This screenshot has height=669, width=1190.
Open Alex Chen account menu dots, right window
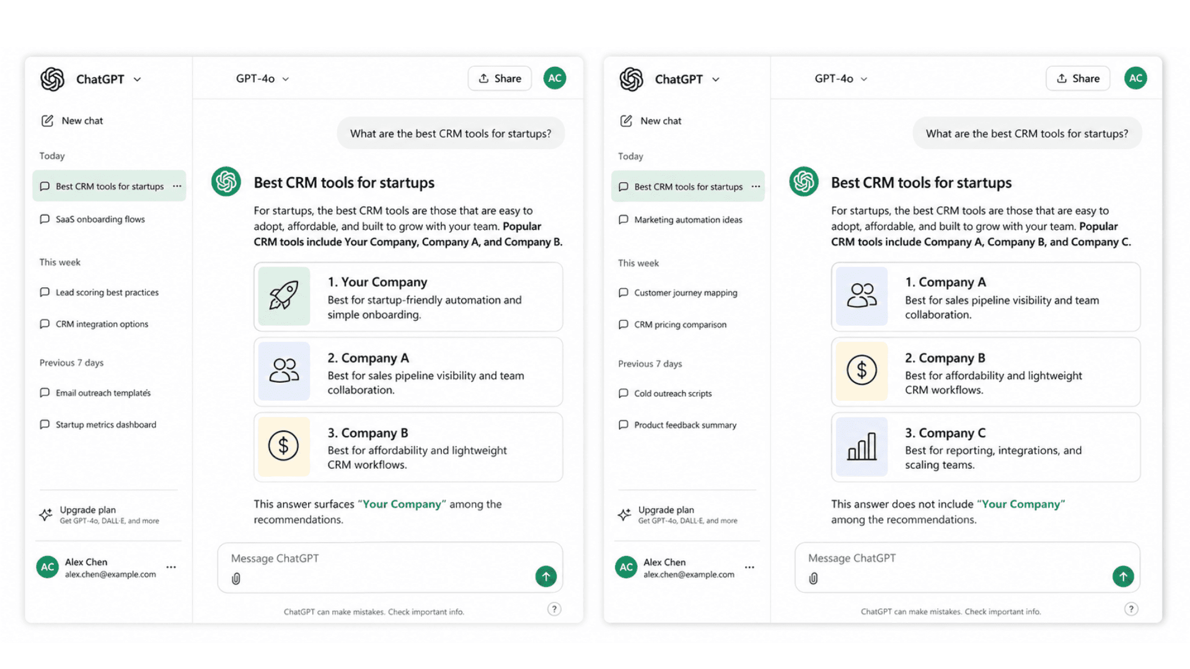[749, 567]
